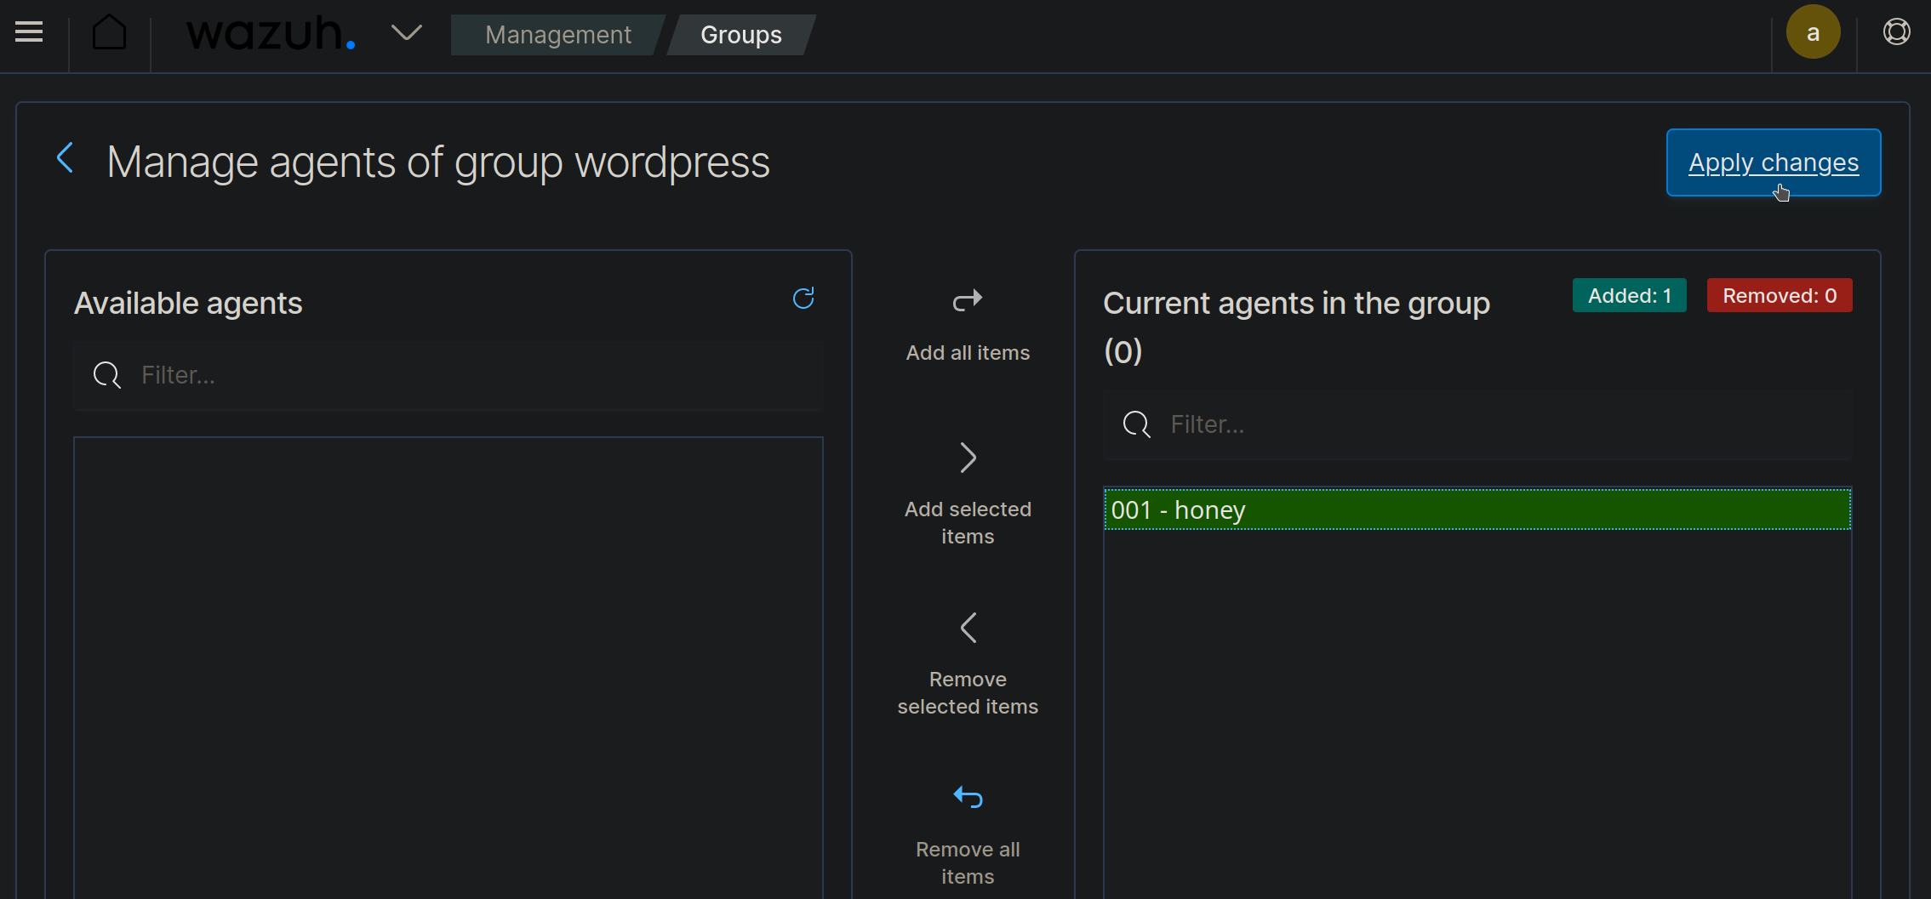
Task: Open the Management breadcrumb
Action: point(558,35)
